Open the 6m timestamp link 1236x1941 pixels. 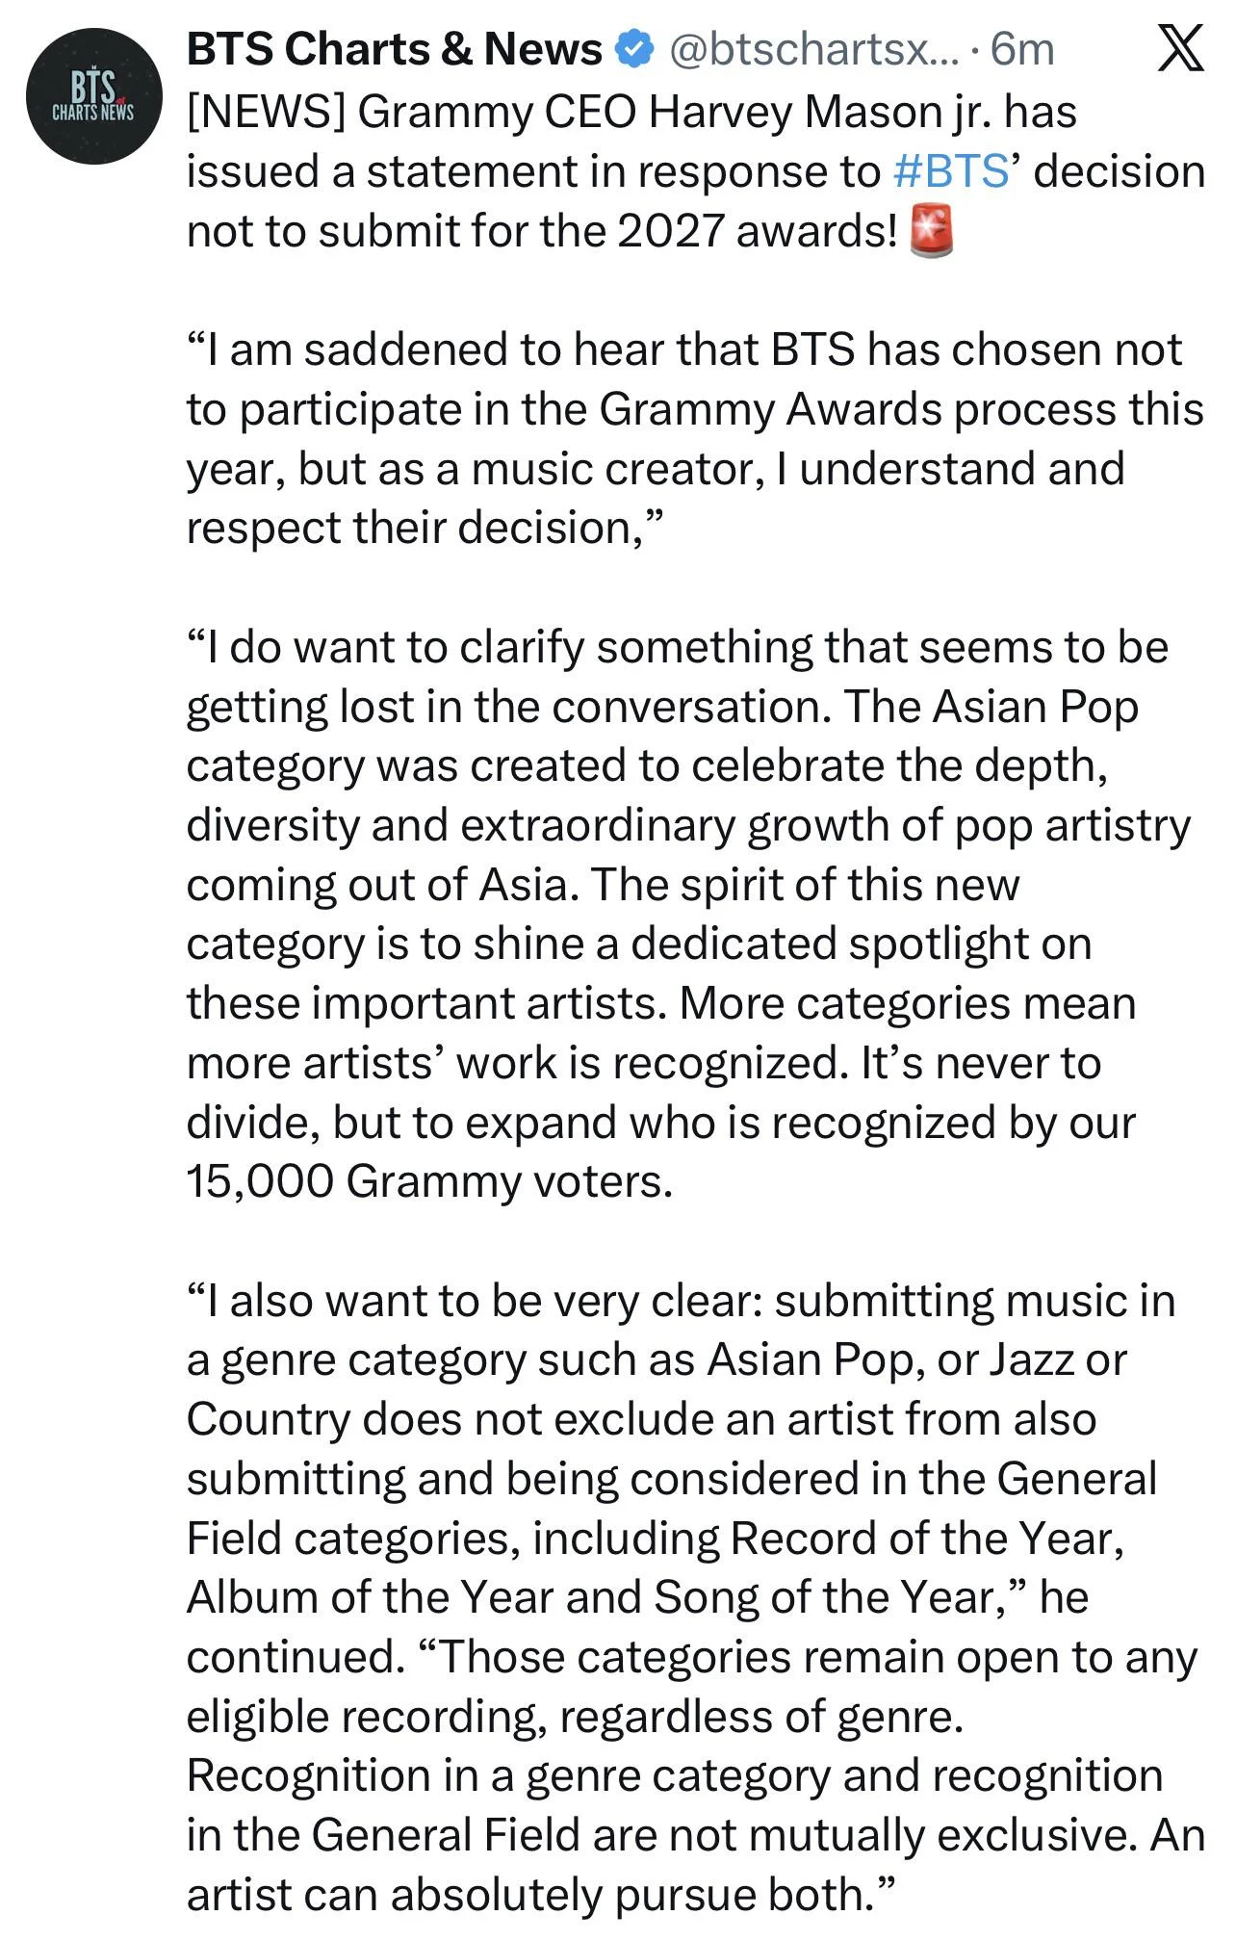point(1022,48)
